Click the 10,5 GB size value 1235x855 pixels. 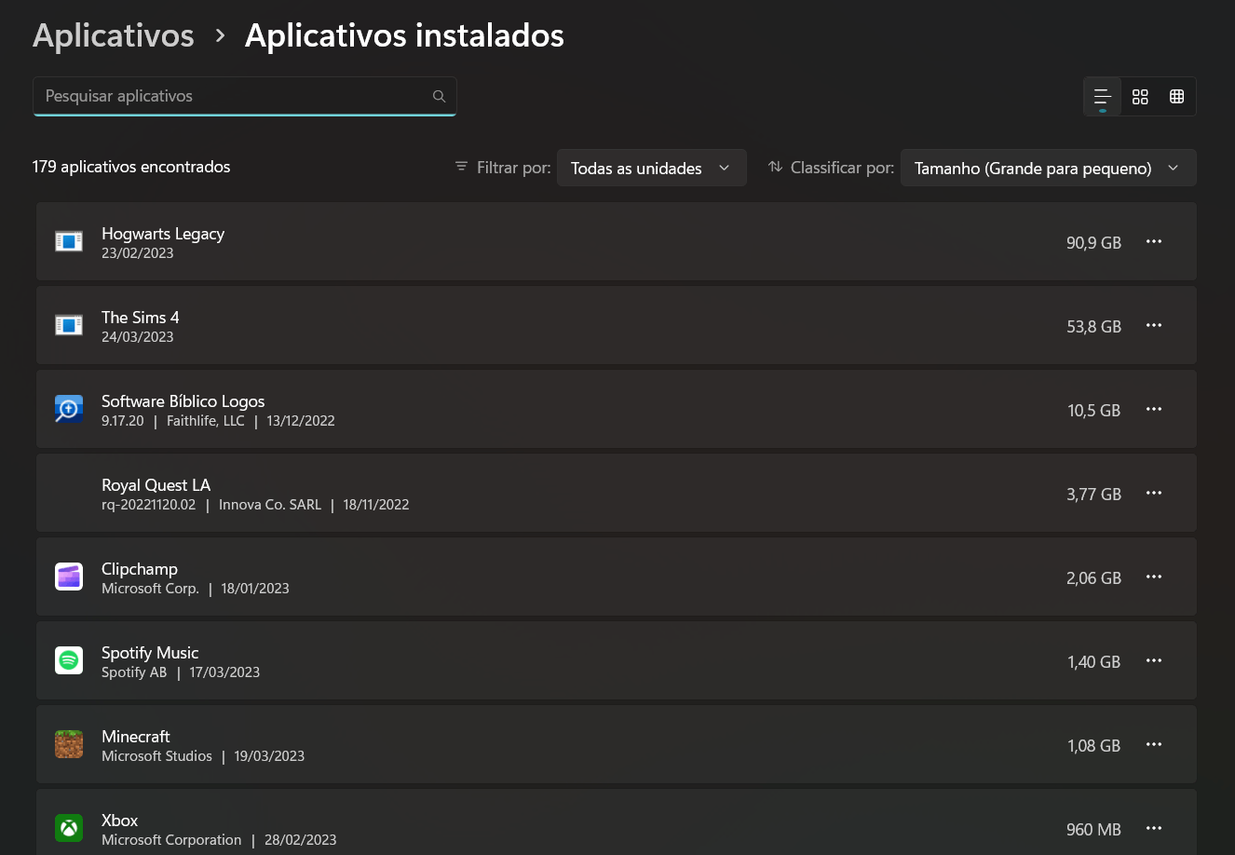coord(1093,411)
